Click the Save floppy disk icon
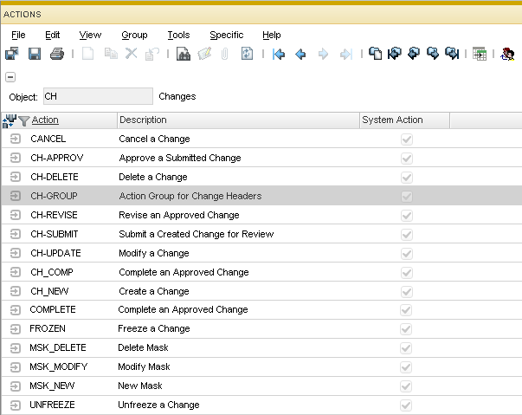The height and width of the screenshot is (415, 522). click(35, 55)
